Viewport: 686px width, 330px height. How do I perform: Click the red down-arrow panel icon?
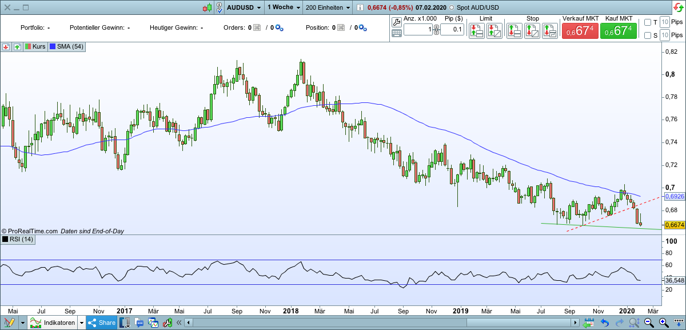click(x=6, y=46)
